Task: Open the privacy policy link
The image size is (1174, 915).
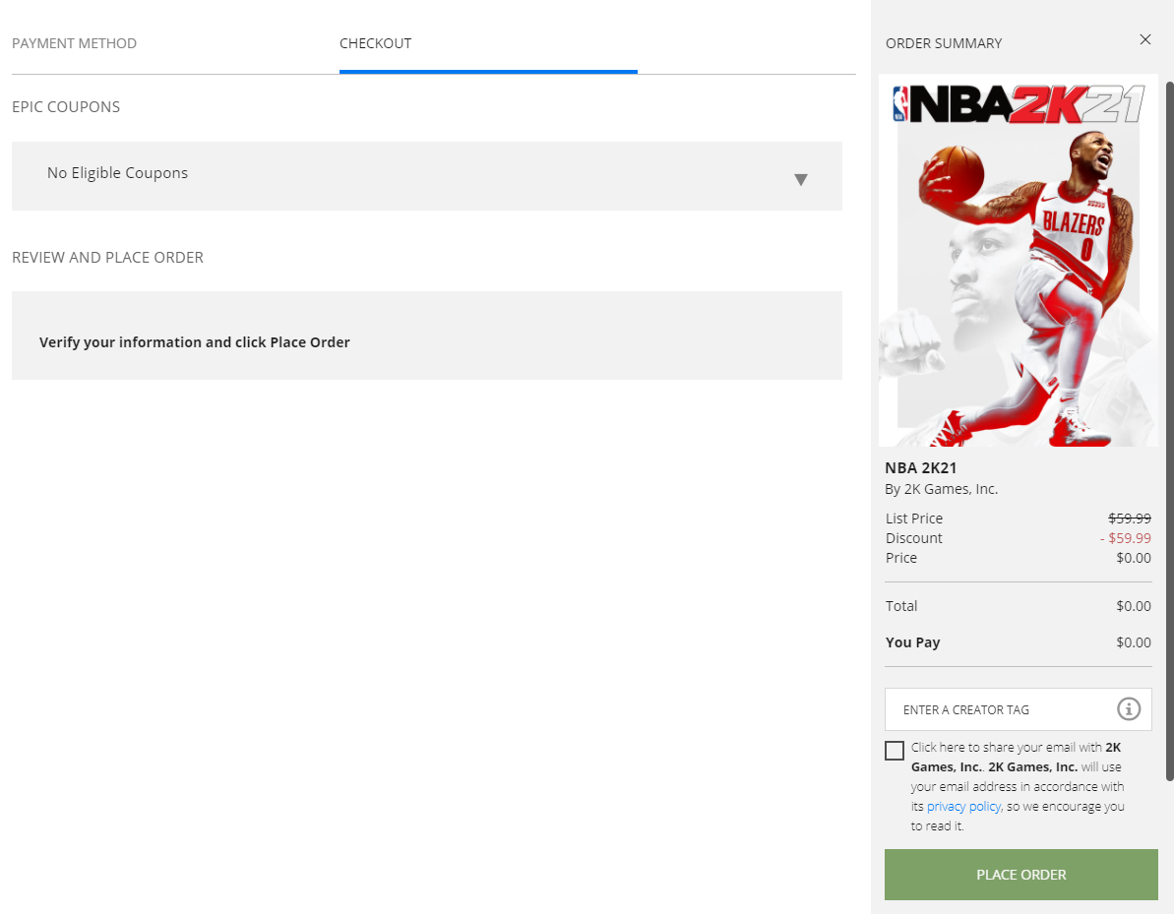Action: (x=962, y=807)
